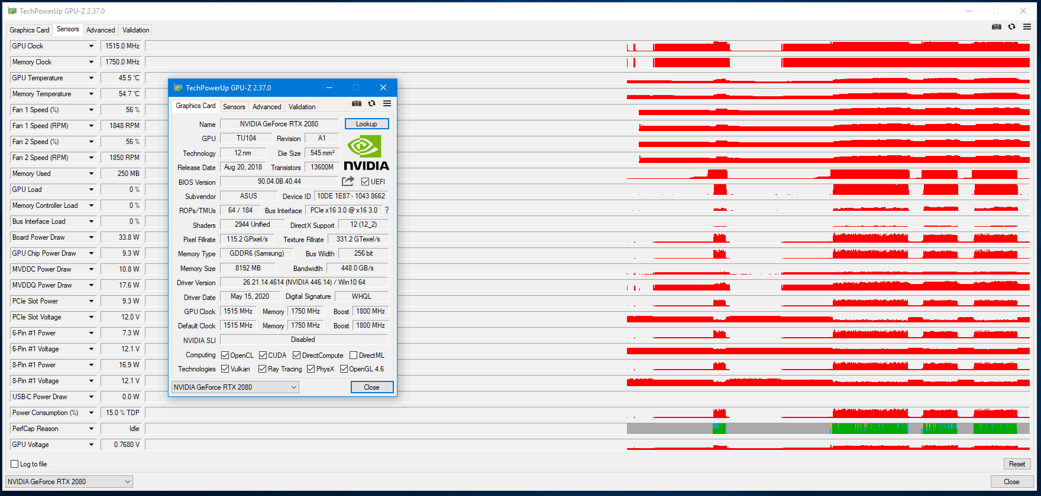
Task: Switch to Graphics Card tab in main window
Action: 30,30
